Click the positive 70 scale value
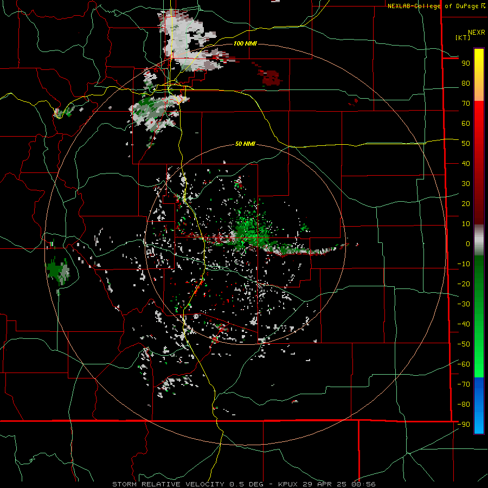 pyautogui.click(x=466, y=104)
